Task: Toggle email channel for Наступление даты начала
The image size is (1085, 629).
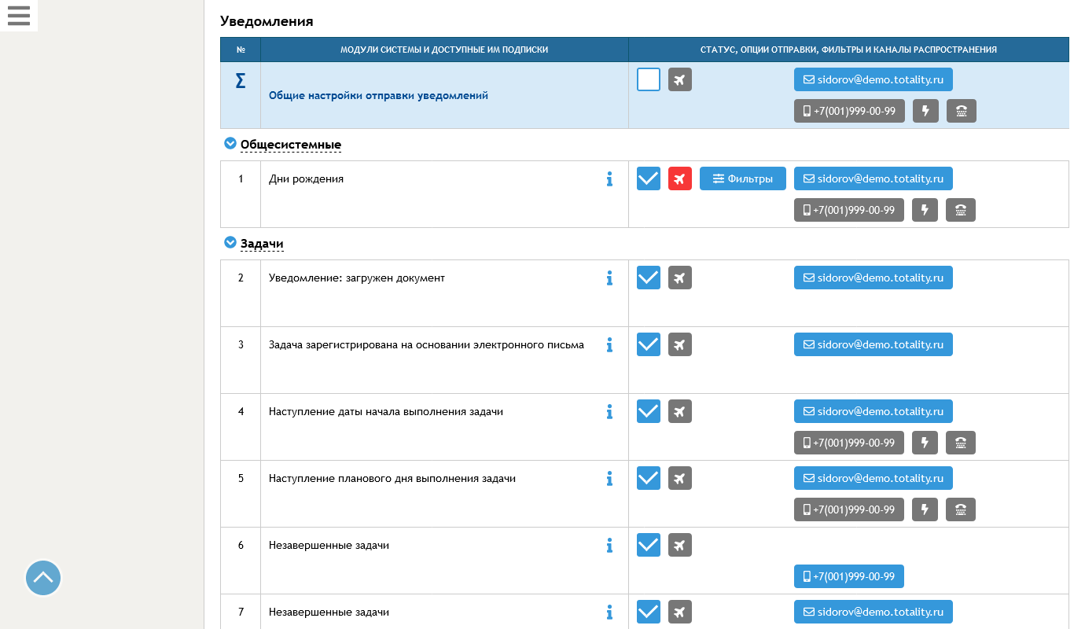Action: (x=874, y=411)
